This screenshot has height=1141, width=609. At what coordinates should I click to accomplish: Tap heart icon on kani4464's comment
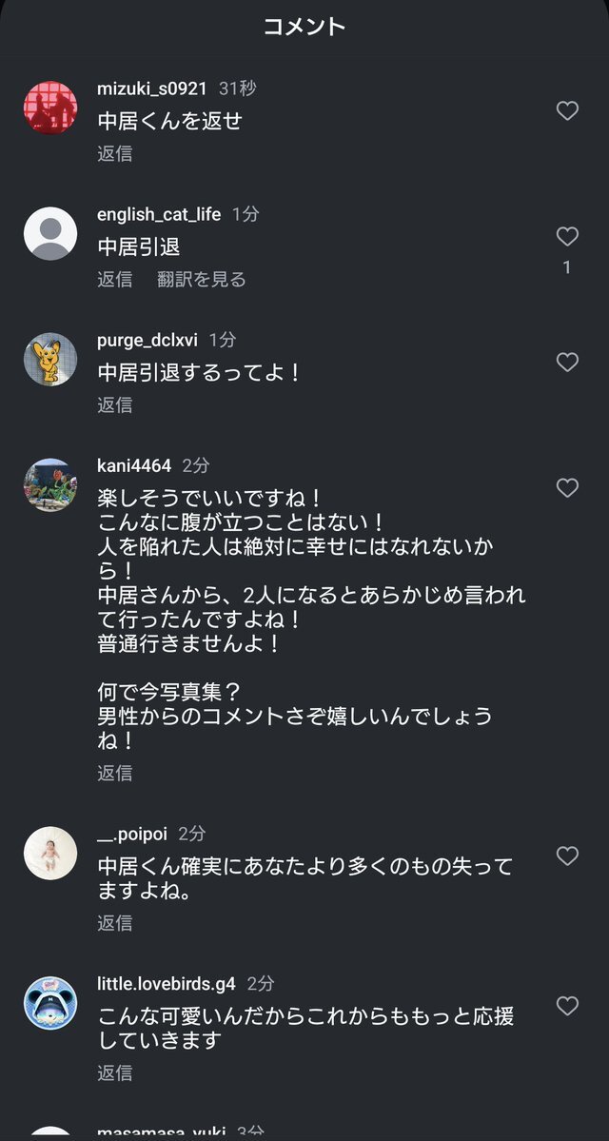pyautogui.click(x=567, y=488)
